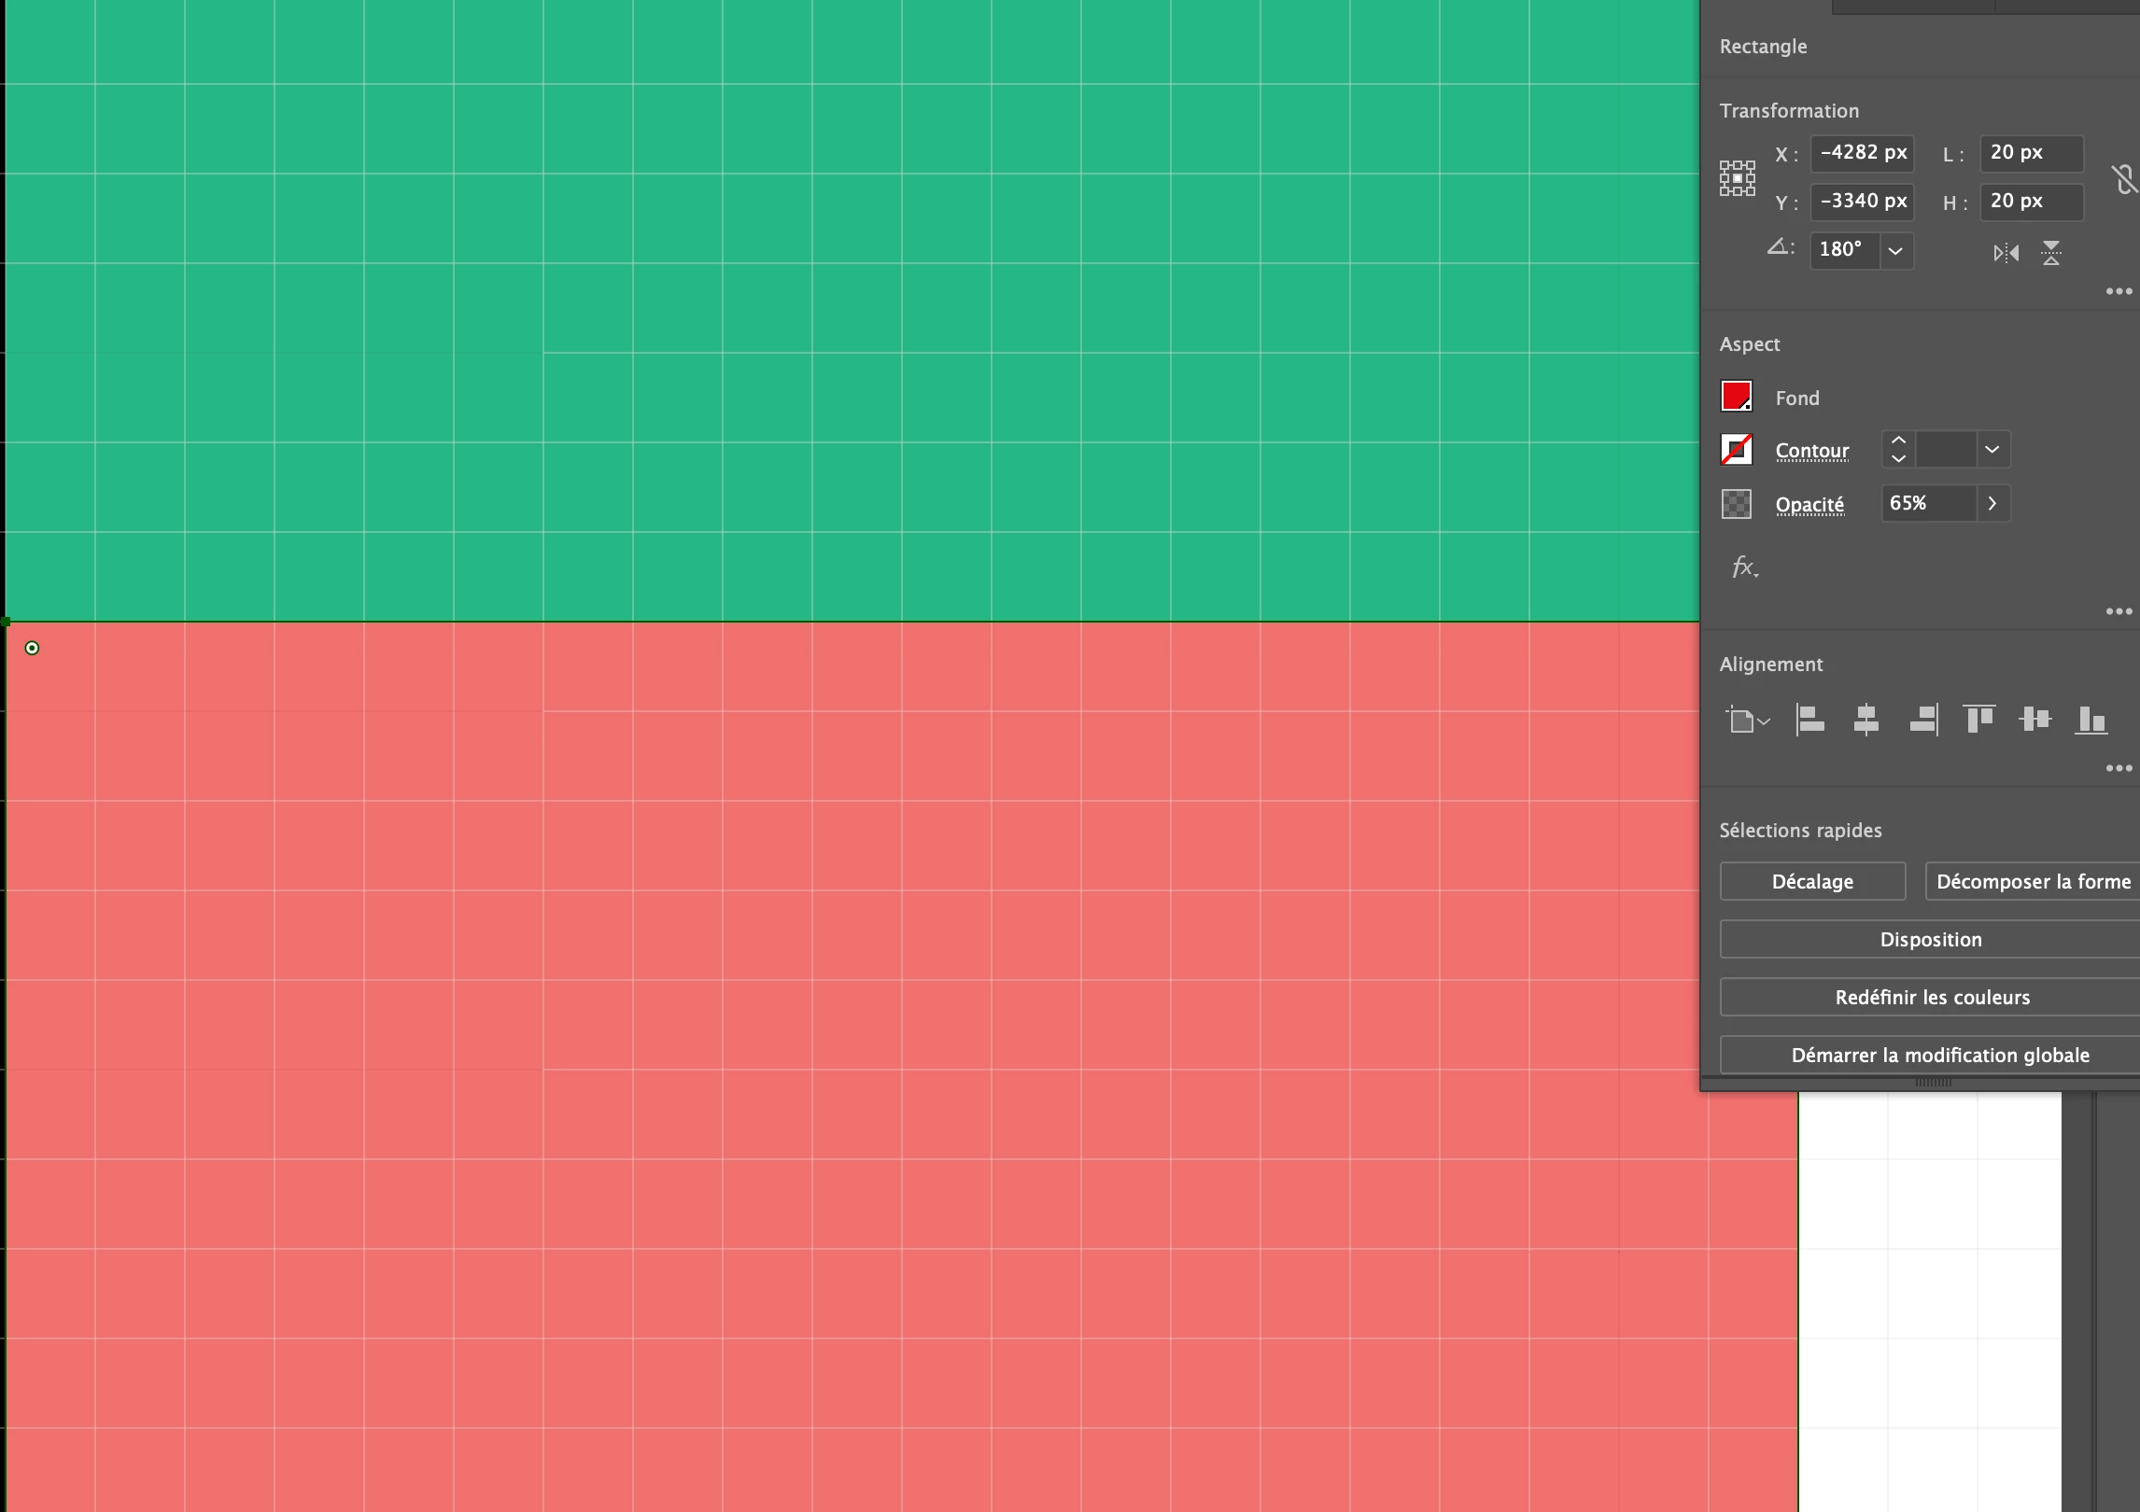The height and width of the screenshot is (1512, 2140).
Task: Click the Redéfinir les couleurs button
Action: point(1931,998)
